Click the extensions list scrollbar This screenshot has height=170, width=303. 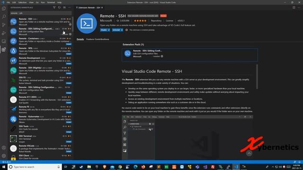[72, 24]
